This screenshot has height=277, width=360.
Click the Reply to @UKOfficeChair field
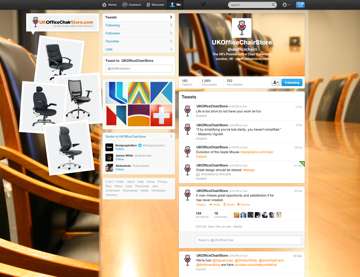[249, 240]
